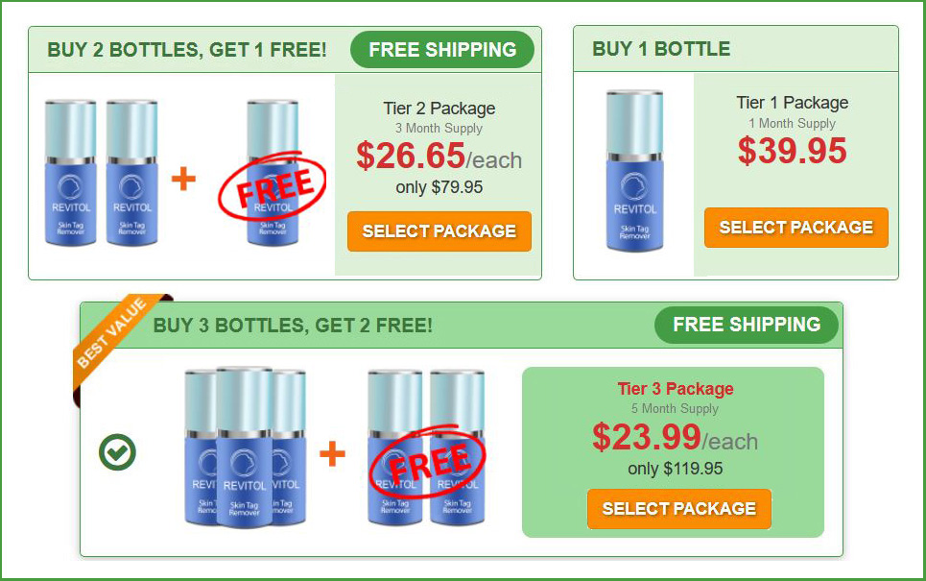Select the Buy 2 Bottles, Get 1 Free header

186,50
